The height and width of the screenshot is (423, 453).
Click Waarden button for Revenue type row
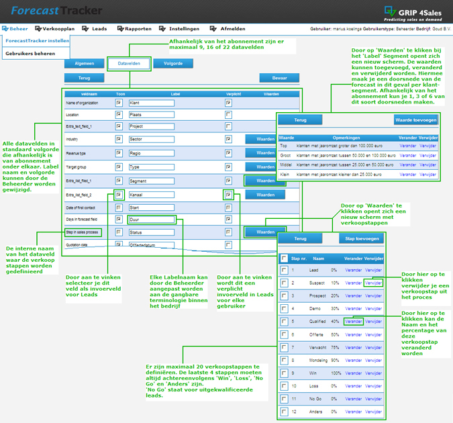click(x=261, y=152)
